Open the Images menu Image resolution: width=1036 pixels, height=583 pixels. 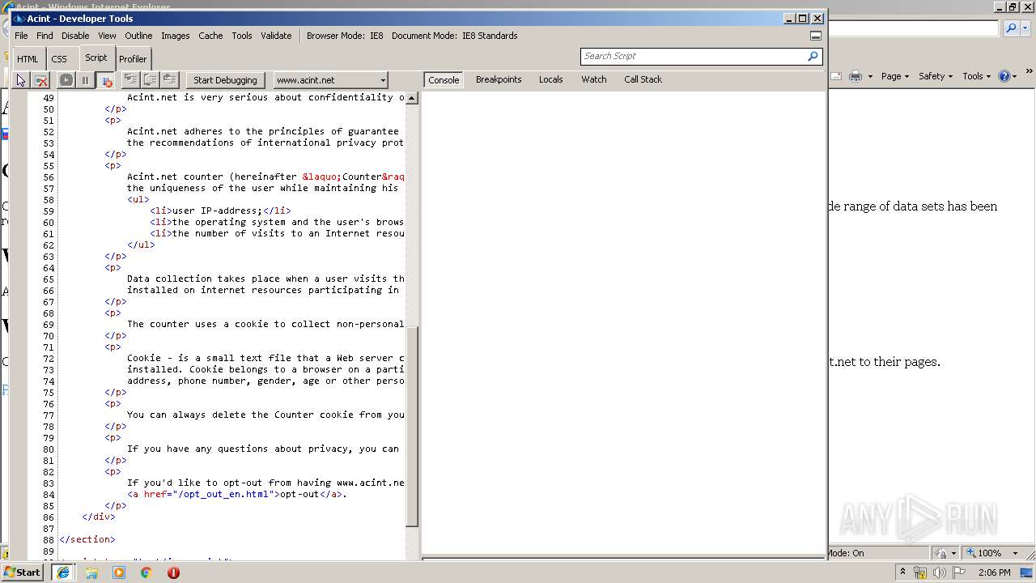175,36
